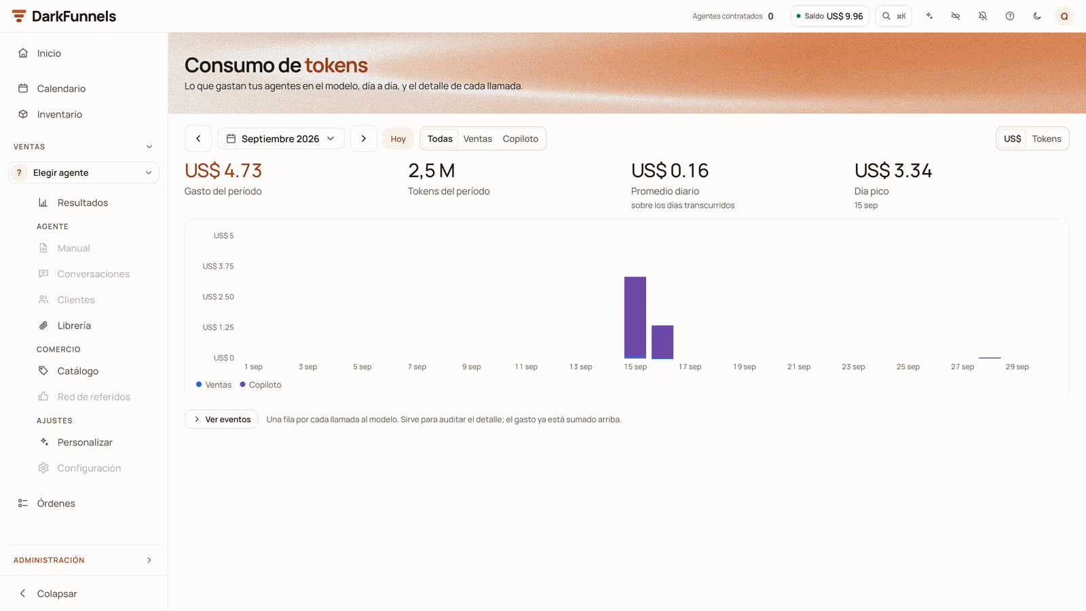This screenshot has width=1086, height=611.
Task: Open the Septiembre 2026 month picker
Action: [281, 138]
